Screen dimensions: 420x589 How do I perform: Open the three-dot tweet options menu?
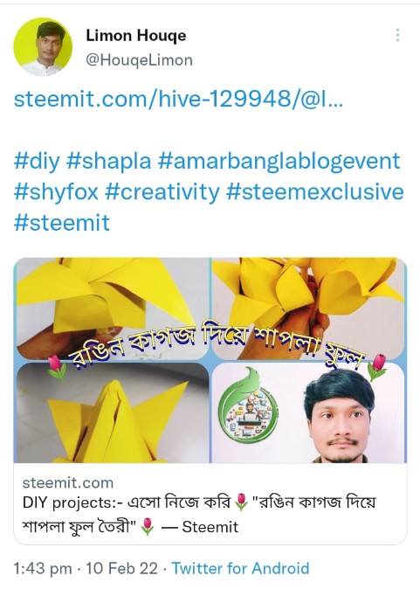tap(397, 35)
